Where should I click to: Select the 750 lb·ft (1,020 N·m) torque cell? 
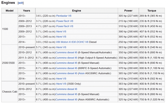point(152,100)
